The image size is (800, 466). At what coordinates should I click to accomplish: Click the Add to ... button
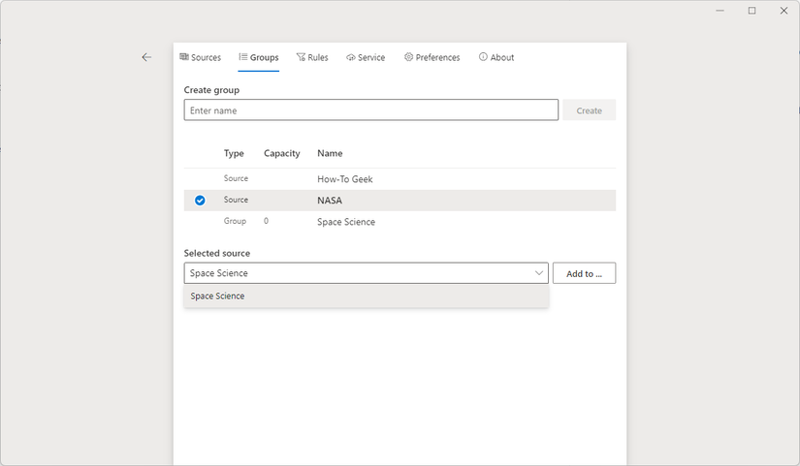coord(584,274)
